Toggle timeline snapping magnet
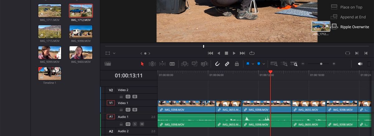Image resolution: width=374 pixels, height=136 pixels. (218, 64)
